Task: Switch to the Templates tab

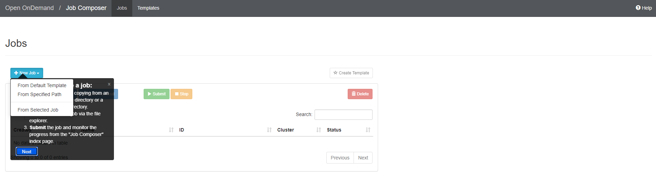Action: point(148,8)
